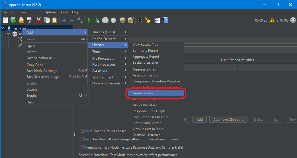Viewport: 297px width, 158px height.
Task: Click the Clear All broom-with-gear icon
Action: point(130,20)
